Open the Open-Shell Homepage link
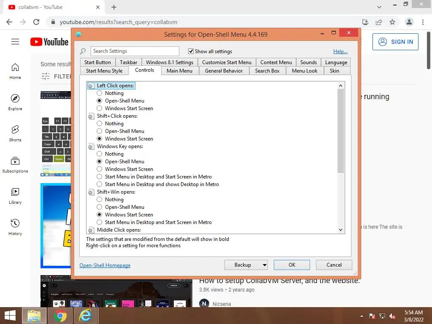Image resolution: width=432 pixels, height=324 pixels. click(x=105, y=265)
